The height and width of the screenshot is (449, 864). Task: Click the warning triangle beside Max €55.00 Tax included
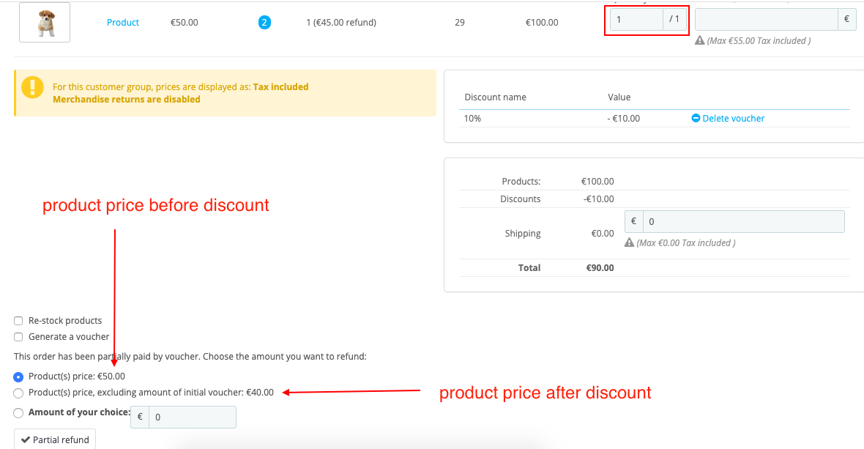click(701, 40)
